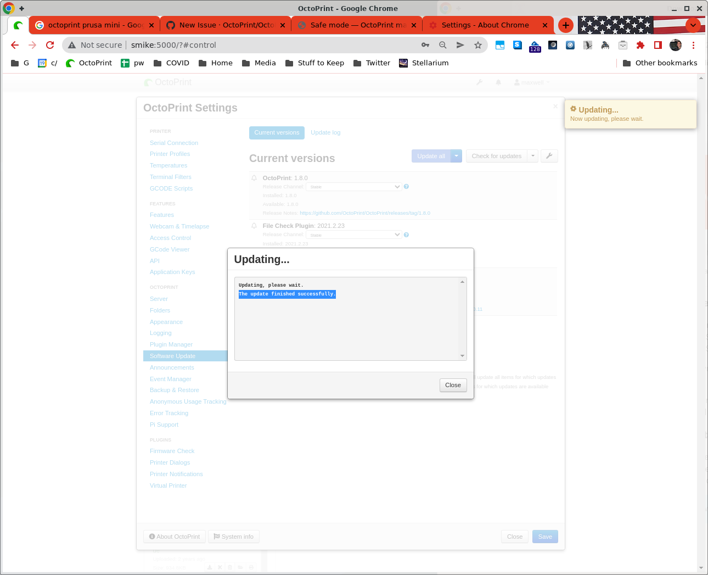The height and width of the screenshot is (575, 708).
Task: Open a new tab with the plus button
Action: pyautogui.click(x=566, y=25)
